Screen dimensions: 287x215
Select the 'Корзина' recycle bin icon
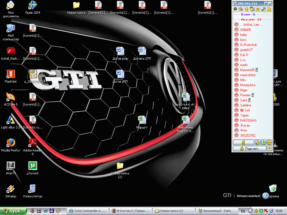[273, 191]
